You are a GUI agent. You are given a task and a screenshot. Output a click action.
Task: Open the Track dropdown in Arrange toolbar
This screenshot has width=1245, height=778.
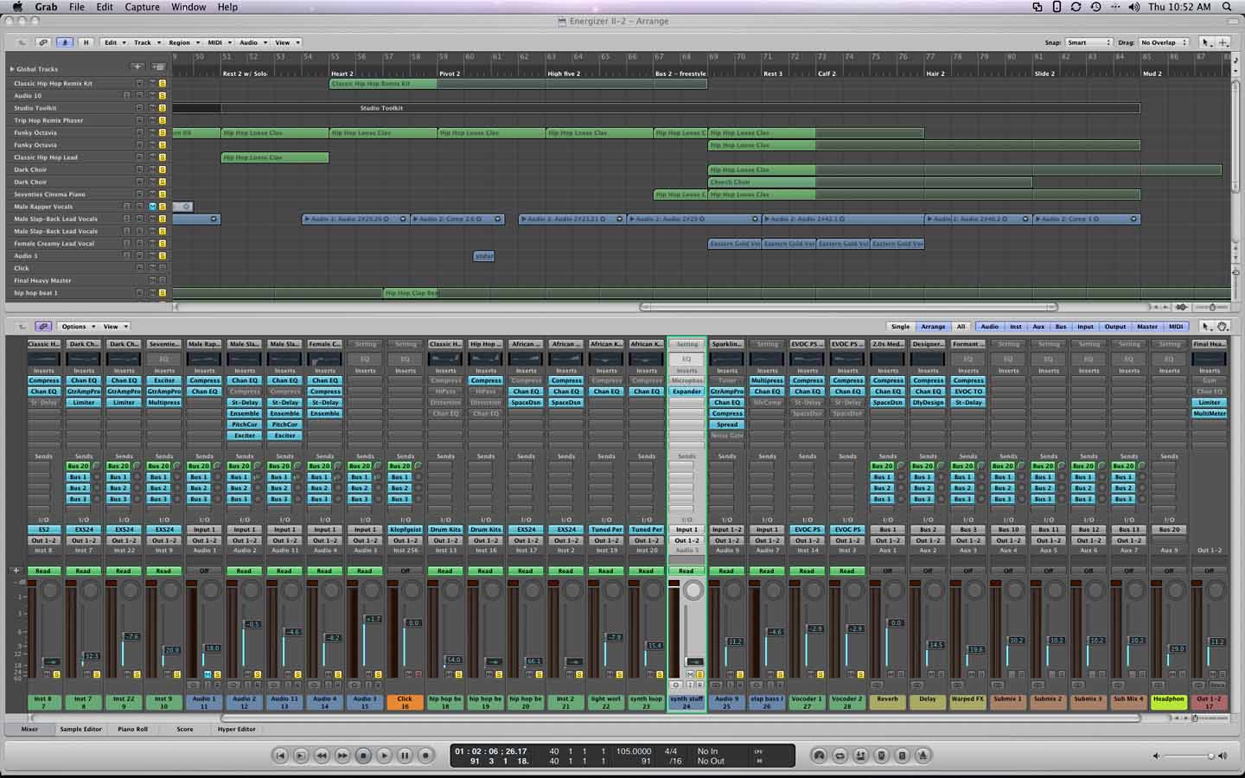pos(146,42)
